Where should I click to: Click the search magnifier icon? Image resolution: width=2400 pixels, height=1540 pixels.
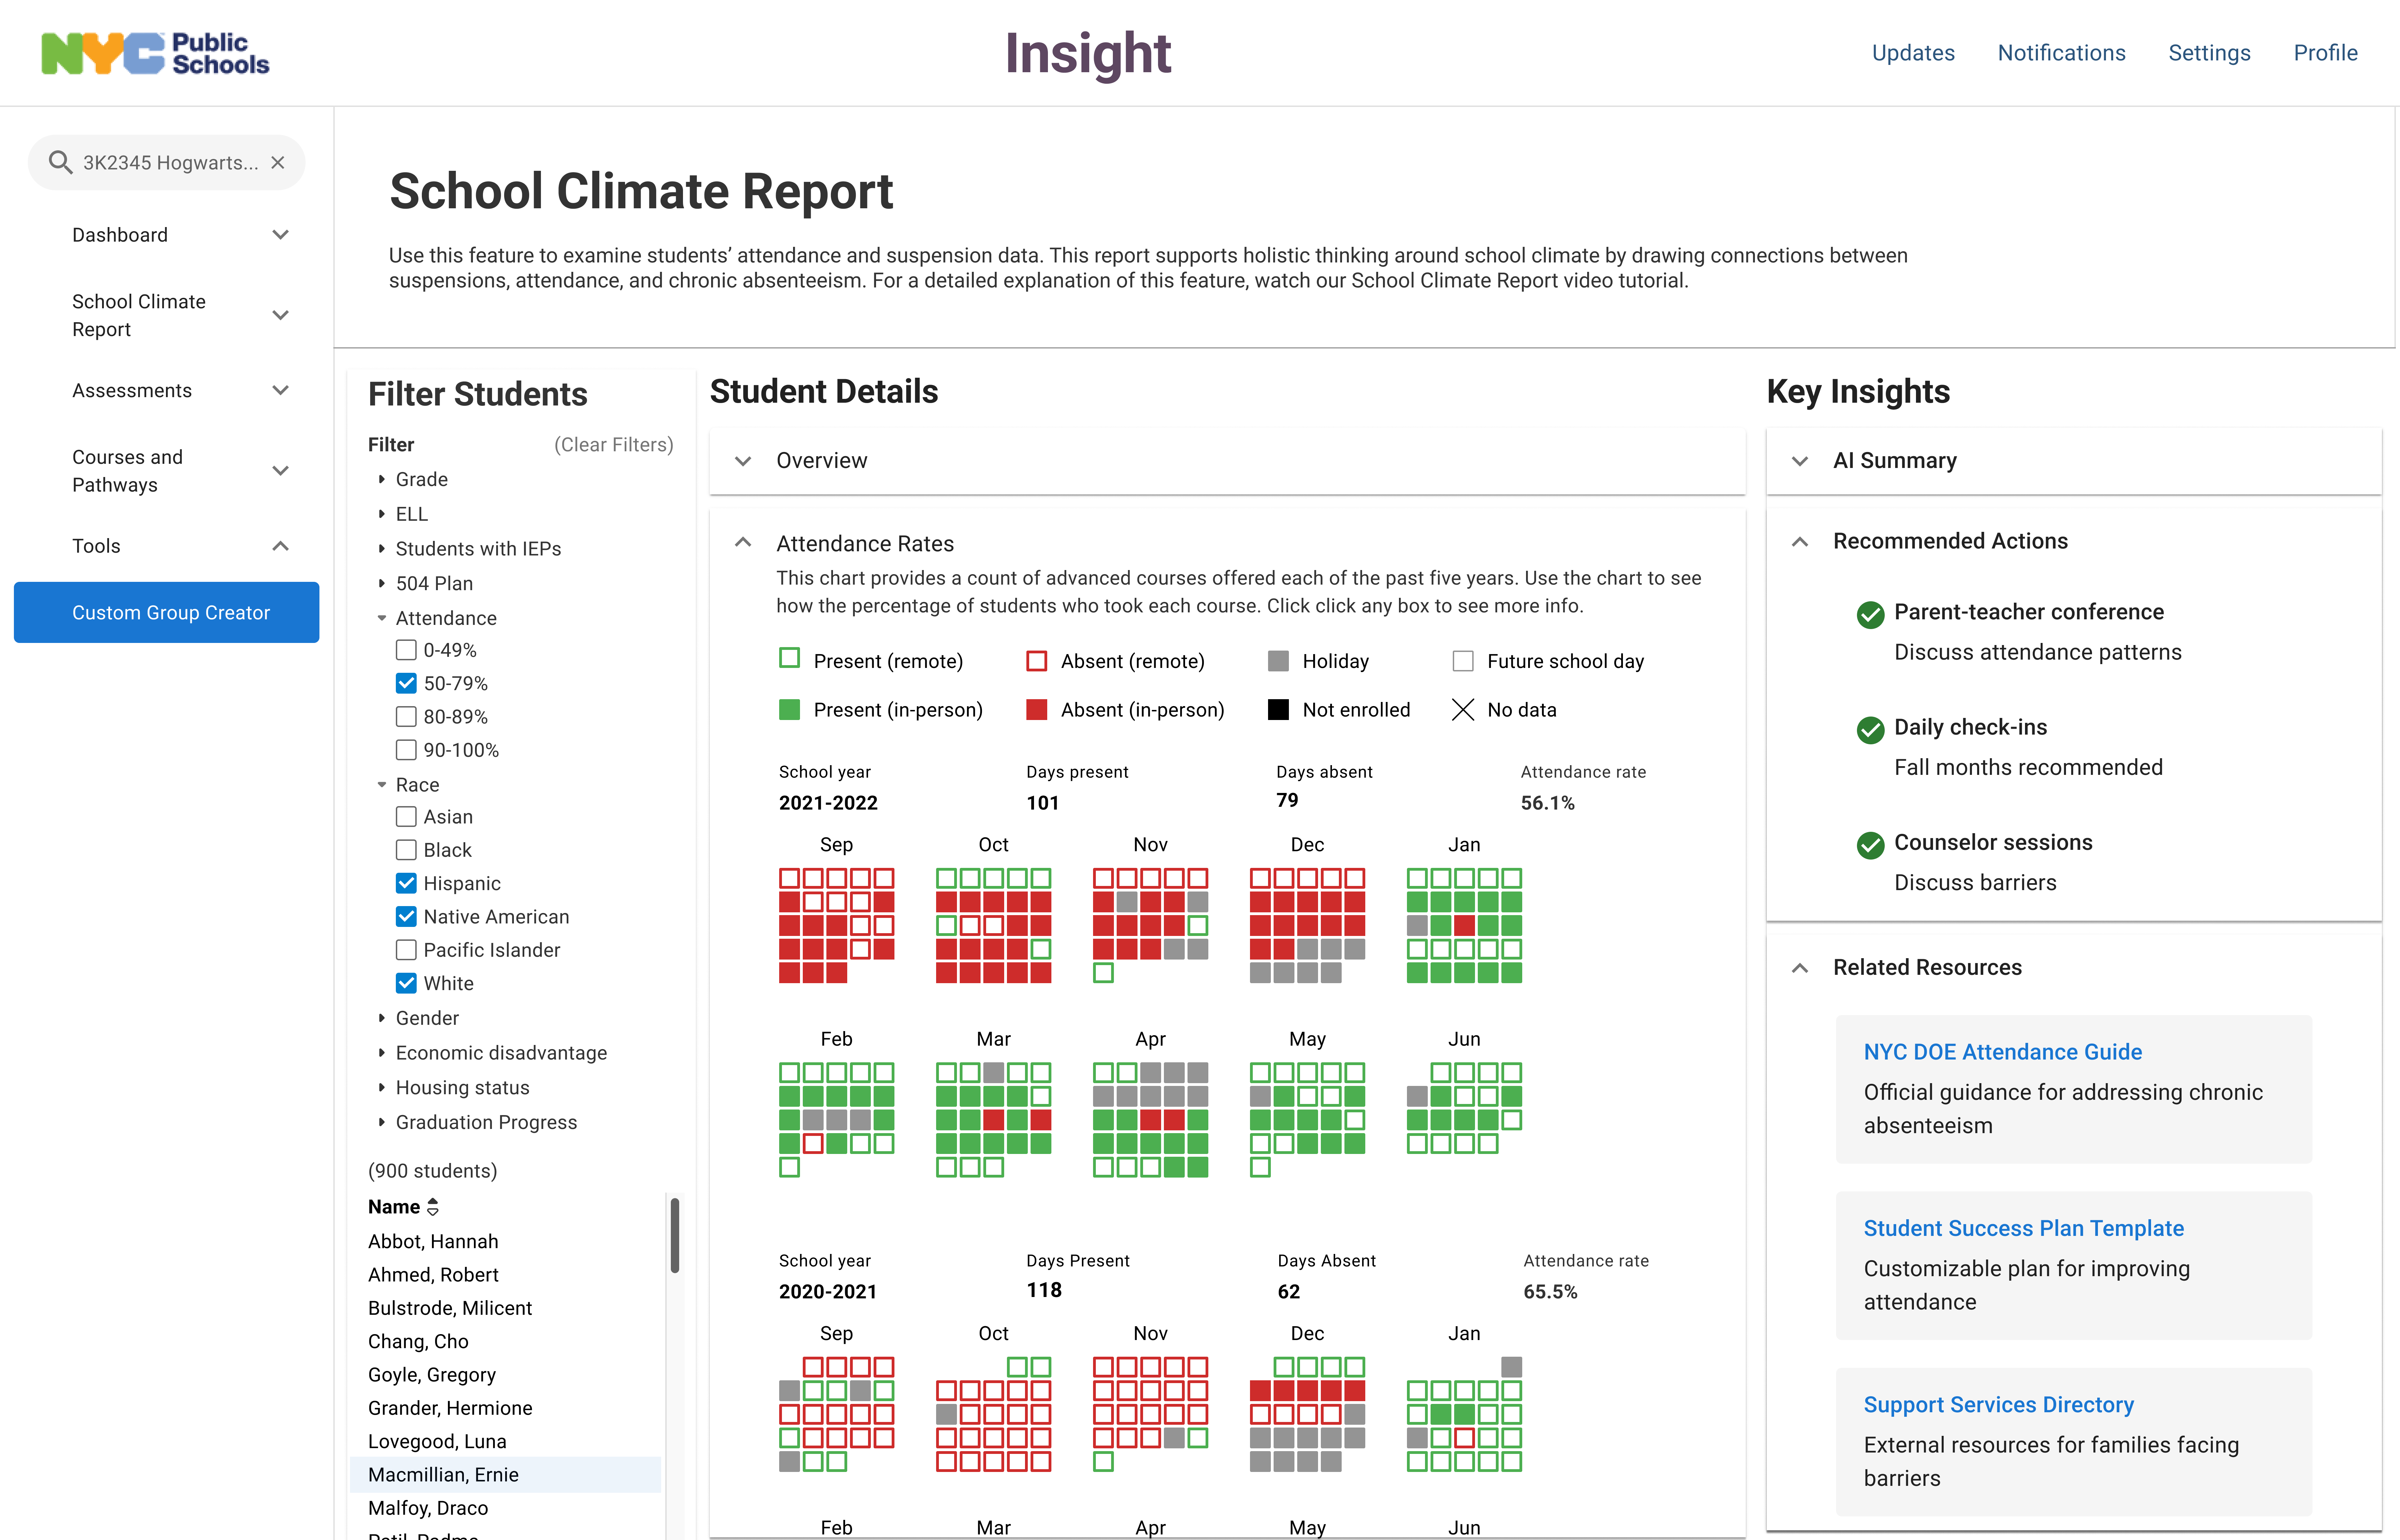click(x=60, y=162)
